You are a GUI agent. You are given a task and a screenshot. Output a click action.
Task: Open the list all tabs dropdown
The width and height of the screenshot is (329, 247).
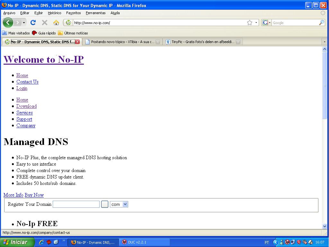tap(325, 42)
